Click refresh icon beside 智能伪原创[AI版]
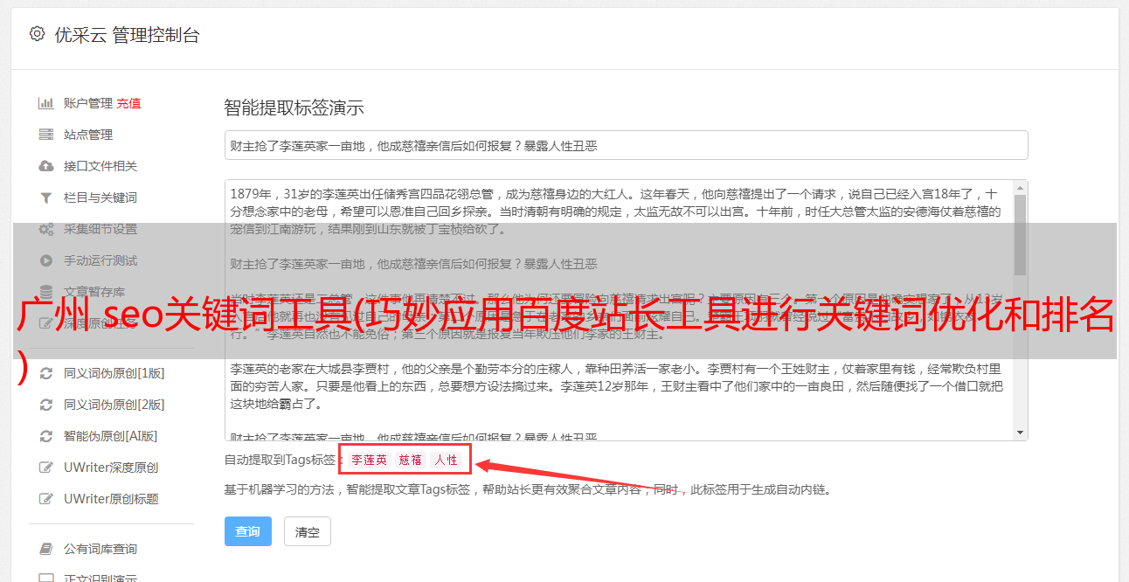The image size is (1129, 582). 46,436
